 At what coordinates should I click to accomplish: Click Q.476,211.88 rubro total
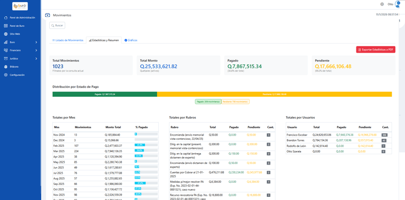(x=217, y=173)
